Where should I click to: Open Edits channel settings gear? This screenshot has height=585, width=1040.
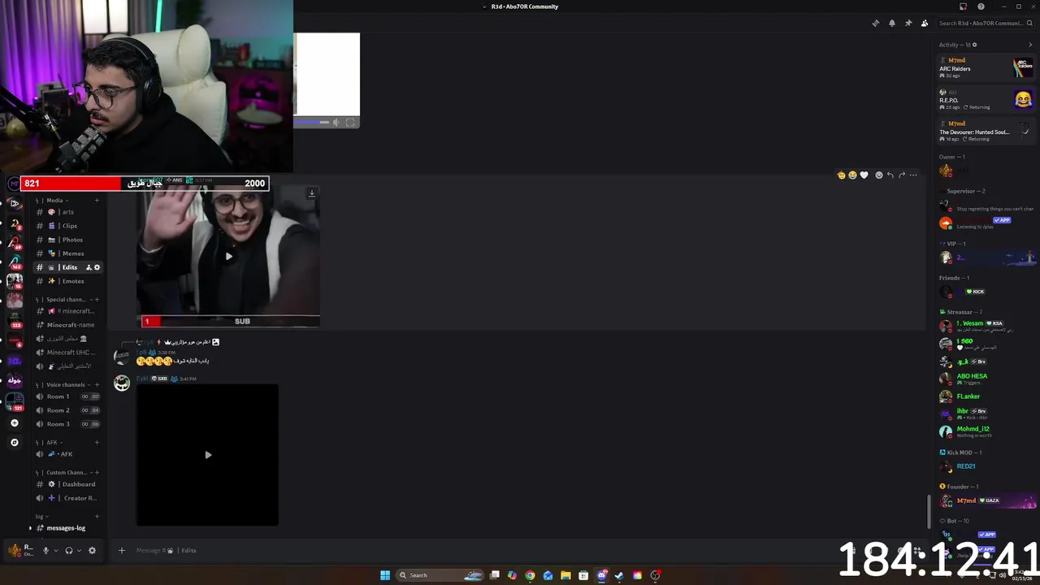[97, 267]
